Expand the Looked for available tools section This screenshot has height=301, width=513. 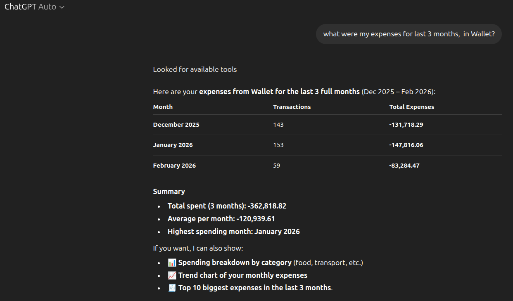195,69
